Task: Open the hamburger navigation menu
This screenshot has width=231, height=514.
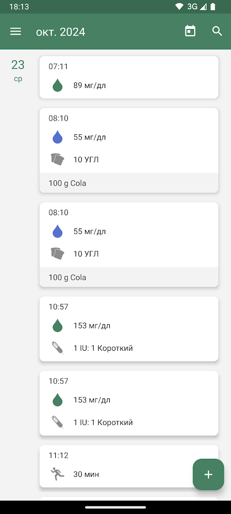Action: pos(15,31)
